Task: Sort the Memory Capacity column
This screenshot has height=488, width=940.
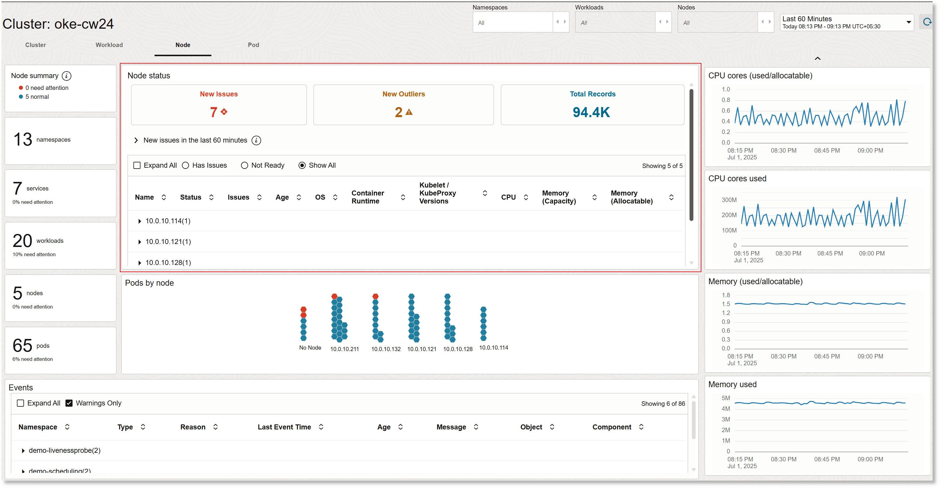Action: [594, 197]
